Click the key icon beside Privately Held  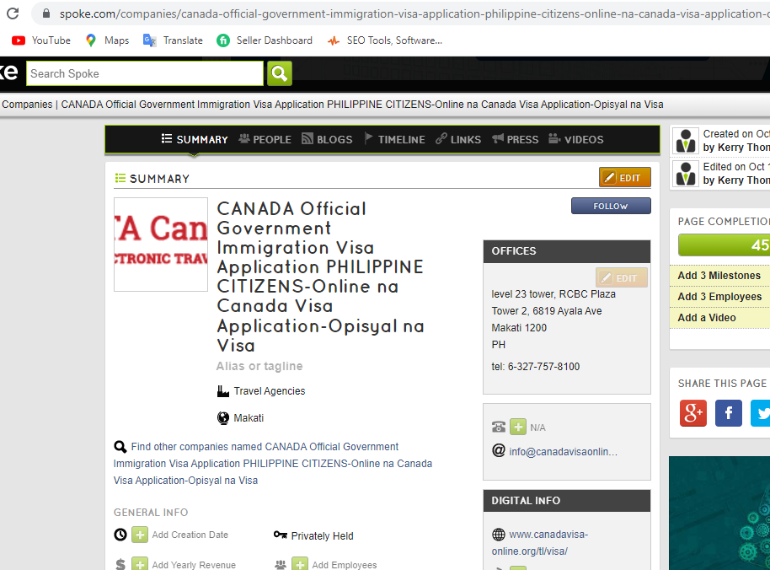coord(281,535)
